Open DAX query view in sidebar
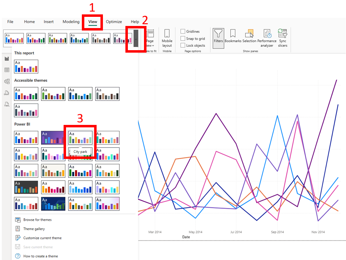346x260 pixels. click(x=7, y=93)
